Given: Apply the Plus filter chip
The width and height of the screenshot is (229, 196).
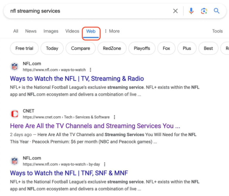Looking at the screenshot, I should click(x=187, y=48).
